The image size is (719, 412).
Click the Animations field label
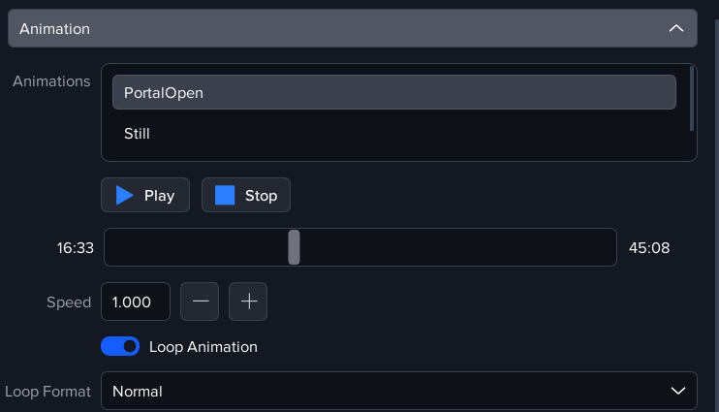(x=51, y=81)
